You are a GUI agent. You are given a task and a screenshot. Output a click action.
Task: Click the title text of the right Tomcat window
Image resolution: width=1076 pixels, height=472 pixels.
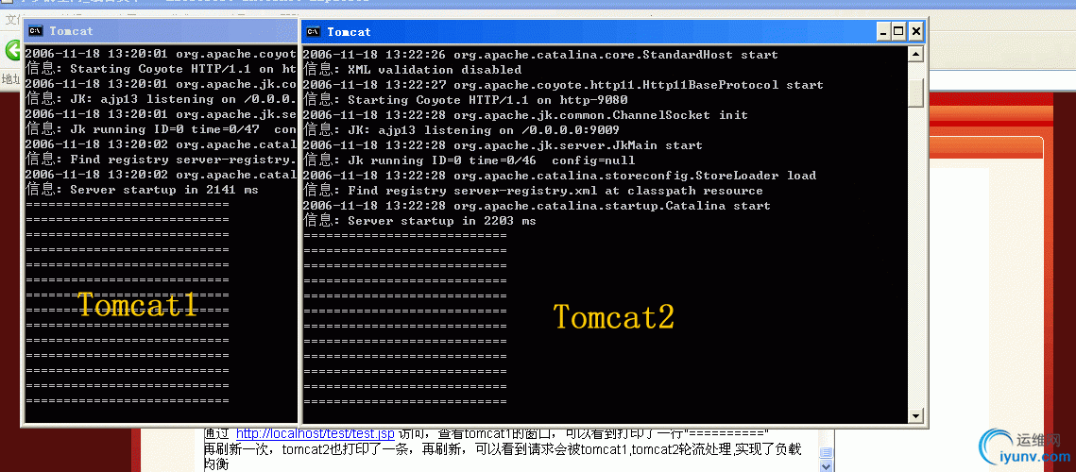(349, 31)
